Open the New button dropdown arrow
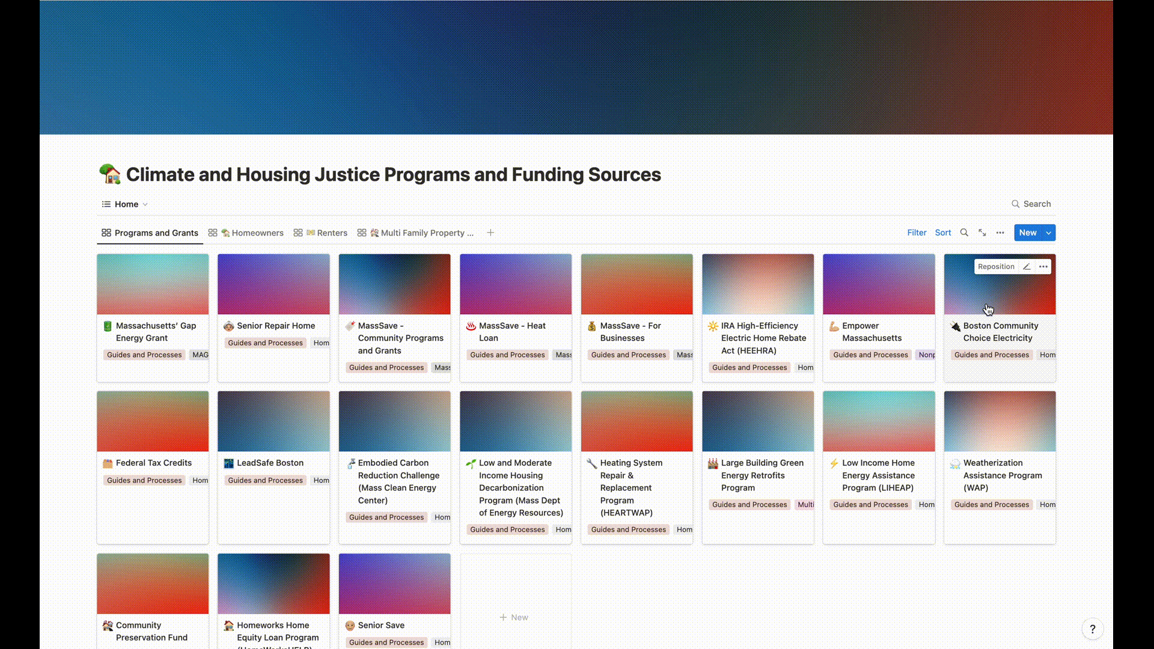The height and width of the screenshot is (649, 1154). 1049,233
